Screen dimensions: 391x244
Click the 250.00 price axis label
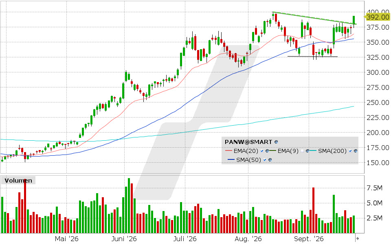click(378, 102)
